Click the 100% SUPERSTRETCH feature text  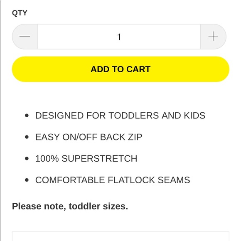click(86, 158)
